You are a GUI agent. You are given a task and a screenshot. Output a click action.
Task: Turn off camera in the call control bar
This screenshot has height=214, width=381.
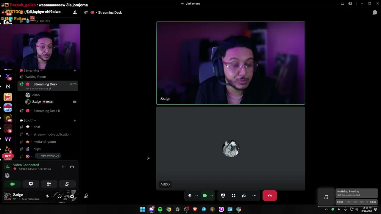(x=205, y=196)
